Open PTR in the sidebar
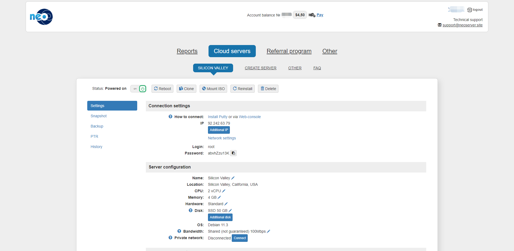This screenshot has width=514, height=251. [x=95, y=136]
